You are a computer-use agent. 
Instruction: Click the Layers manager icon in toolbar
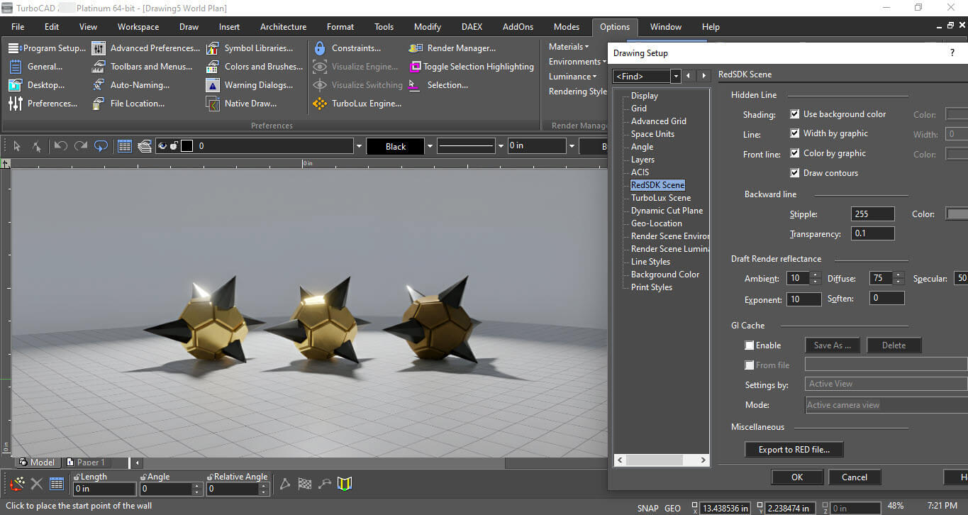(145, 146)
